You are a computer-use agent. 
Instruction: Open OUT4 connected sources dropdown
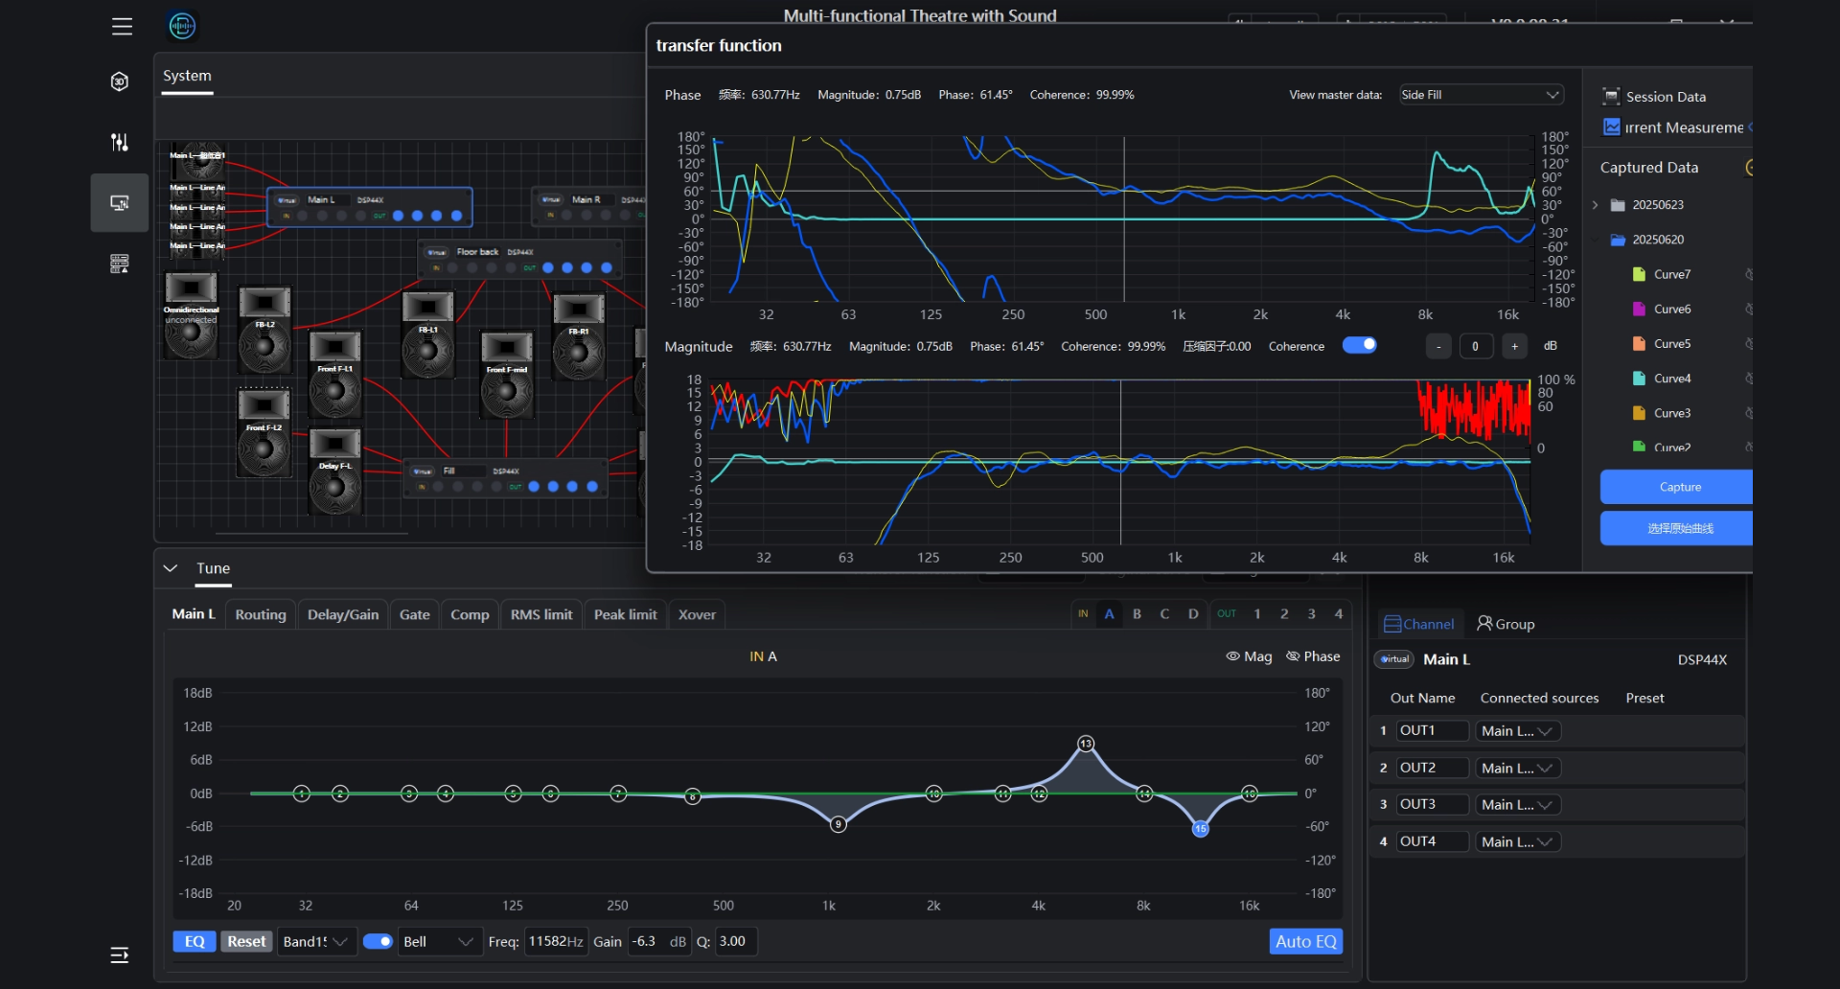coord(1518,841)
